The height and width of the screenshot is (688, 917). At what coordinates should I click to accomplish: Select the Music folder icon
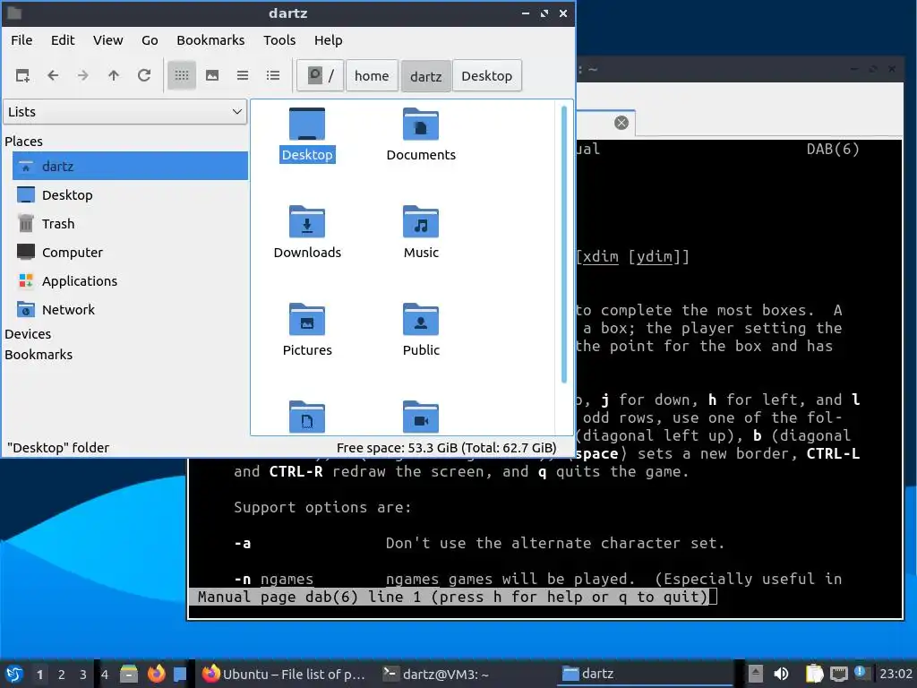(421, 232)
